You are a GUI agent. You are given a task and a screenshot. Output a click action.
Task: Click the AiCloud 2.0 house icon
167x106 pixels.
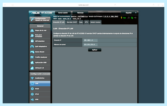tap(32, 68)
